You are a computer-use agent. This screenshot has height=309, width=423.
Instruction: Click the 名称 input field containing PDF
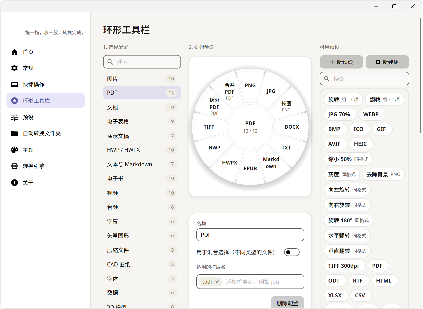pyautogui.click(x=250, y=235)
